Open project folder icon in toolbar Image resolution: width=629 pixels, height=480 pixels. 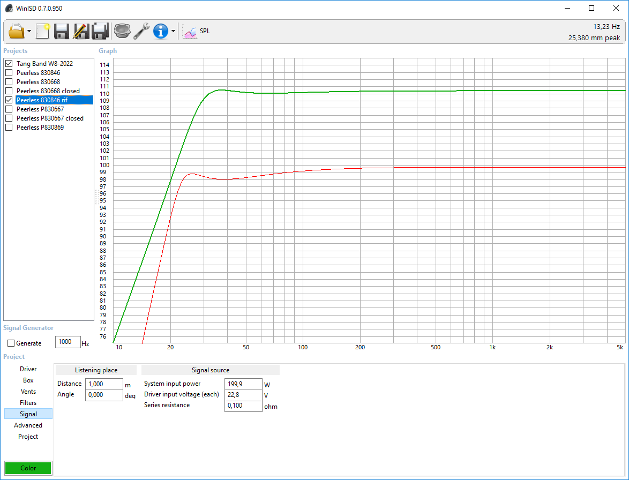[x=17, y=31]
